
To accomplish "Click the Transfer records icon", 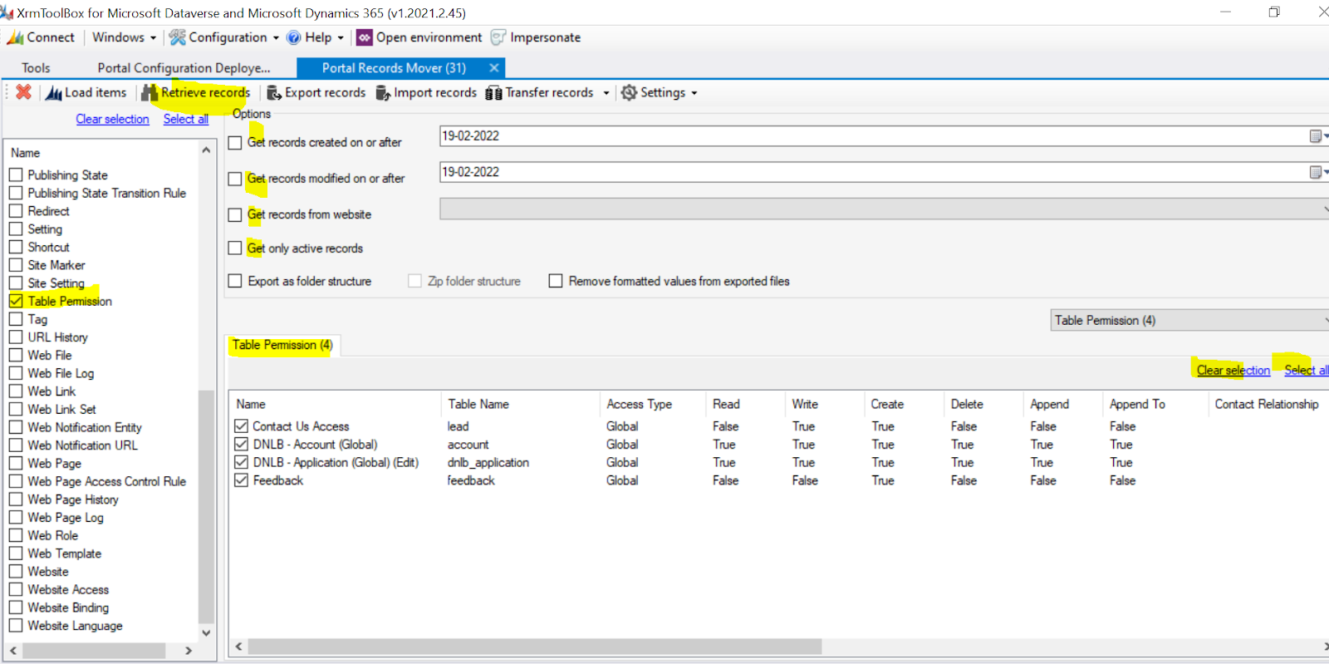I will pos(493,93).
